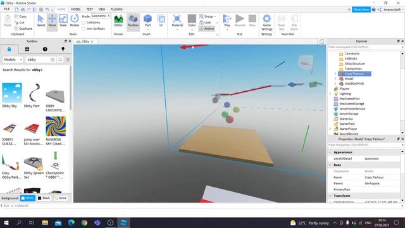The image size is (405, 228).
Task: Duplicate the selected object
Action: click(x=23, y=28)
